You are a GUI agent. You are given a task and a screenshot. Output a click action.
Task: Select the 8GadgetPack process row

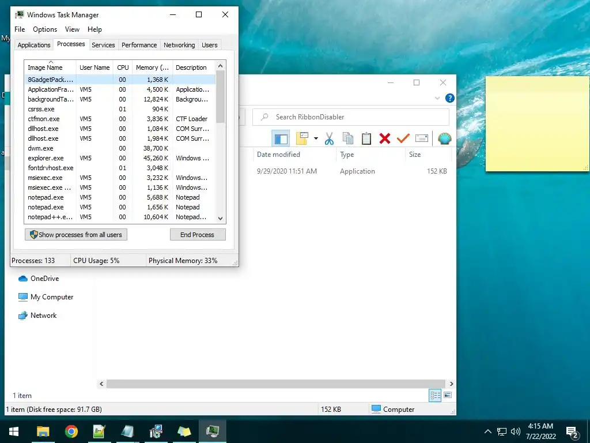(120, 80)
